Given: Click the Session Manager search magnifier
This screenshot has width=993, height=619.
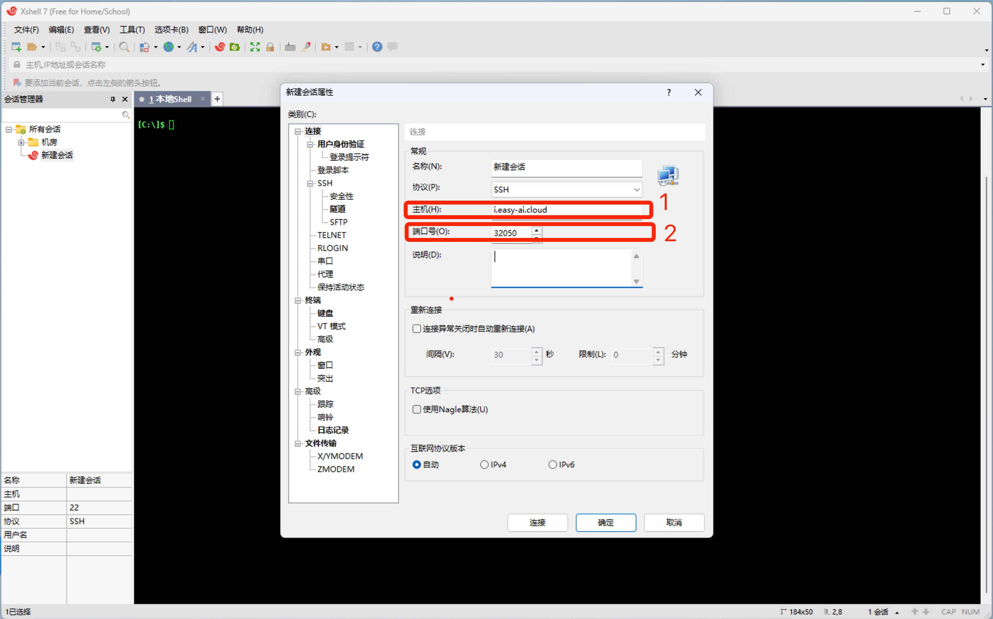Looking at the screenshot, I should point(126,115).
